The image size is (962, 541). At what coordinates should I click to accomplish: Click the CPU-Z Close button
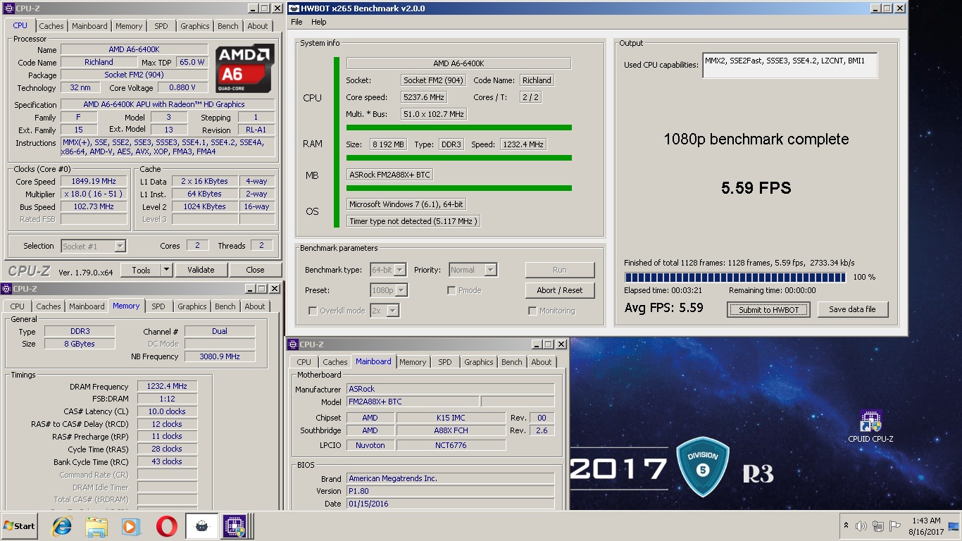coord(255,270)
